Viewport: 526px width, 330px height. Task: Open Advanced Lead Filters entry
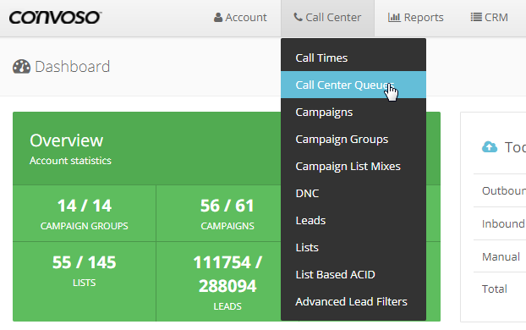(x=353, y=301)
